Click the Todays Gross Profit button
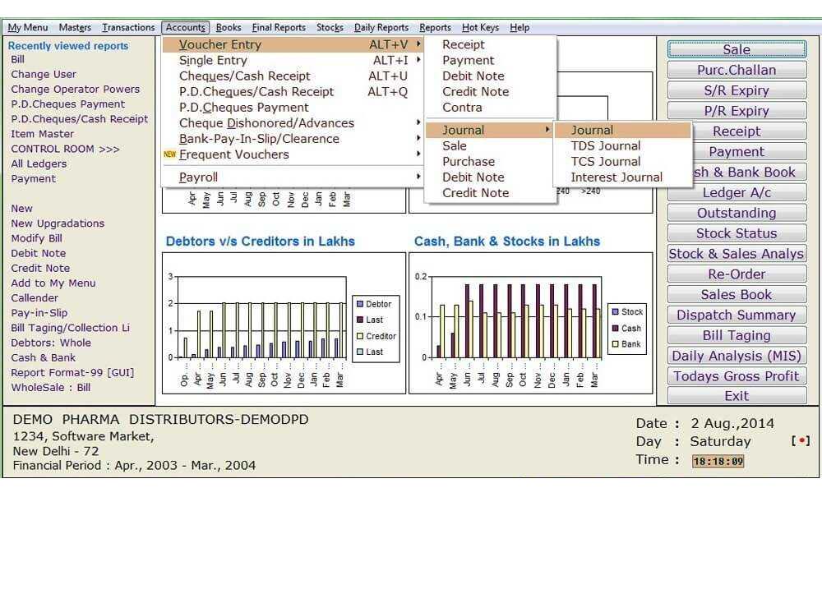The height and width of the screenshot is (603, 822). [737, 376]
